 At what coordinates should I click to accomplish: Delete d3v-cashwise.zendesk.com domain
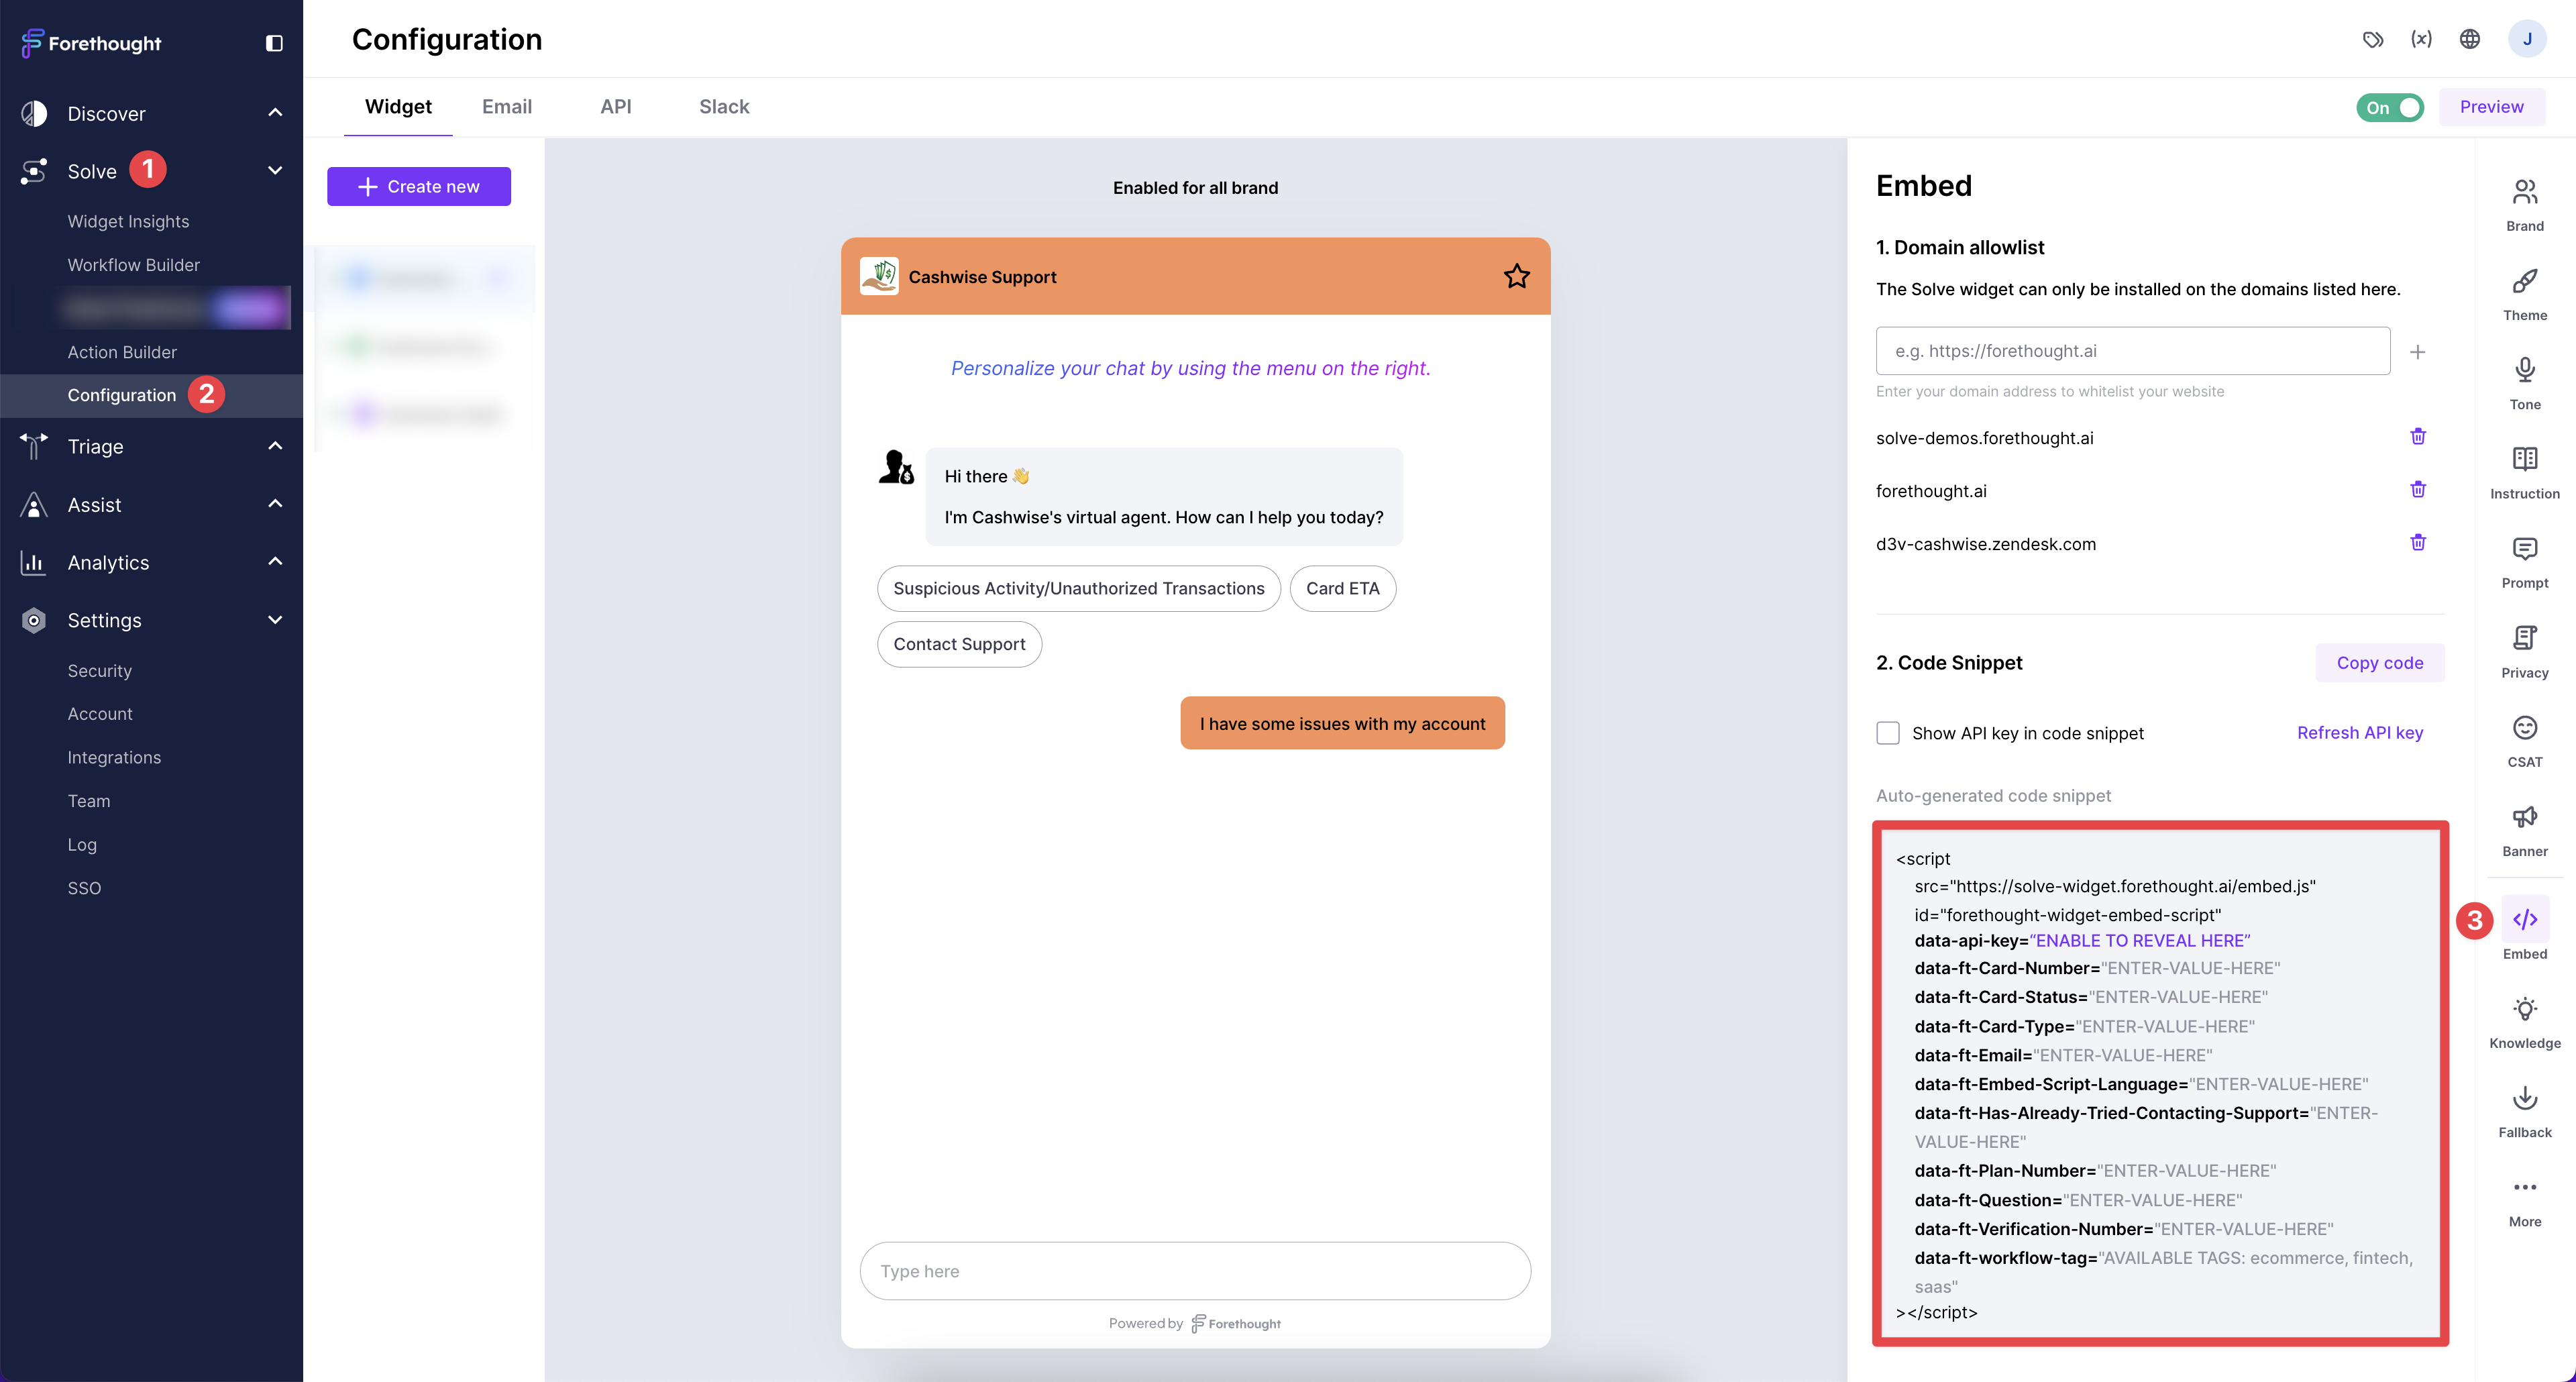(x=2418, y=543)
